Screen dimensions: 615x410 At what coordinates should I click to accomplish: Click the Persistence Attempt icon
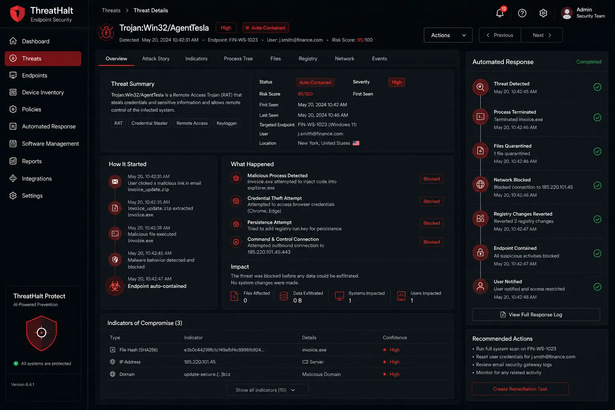click(x=236, y=224)
